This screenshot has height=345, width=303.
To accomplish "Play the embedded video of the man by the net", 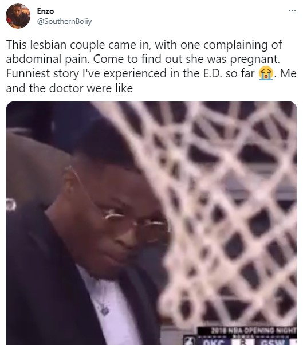I will pos(151,223).
